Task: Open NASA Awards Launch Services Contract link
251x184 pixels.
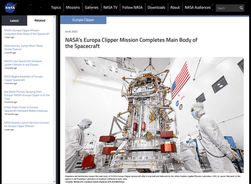Action: click(26, 124)
